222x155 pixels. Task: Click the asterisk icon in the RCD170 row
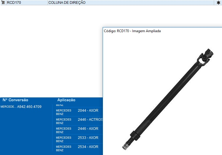click(x=218, y=3)
